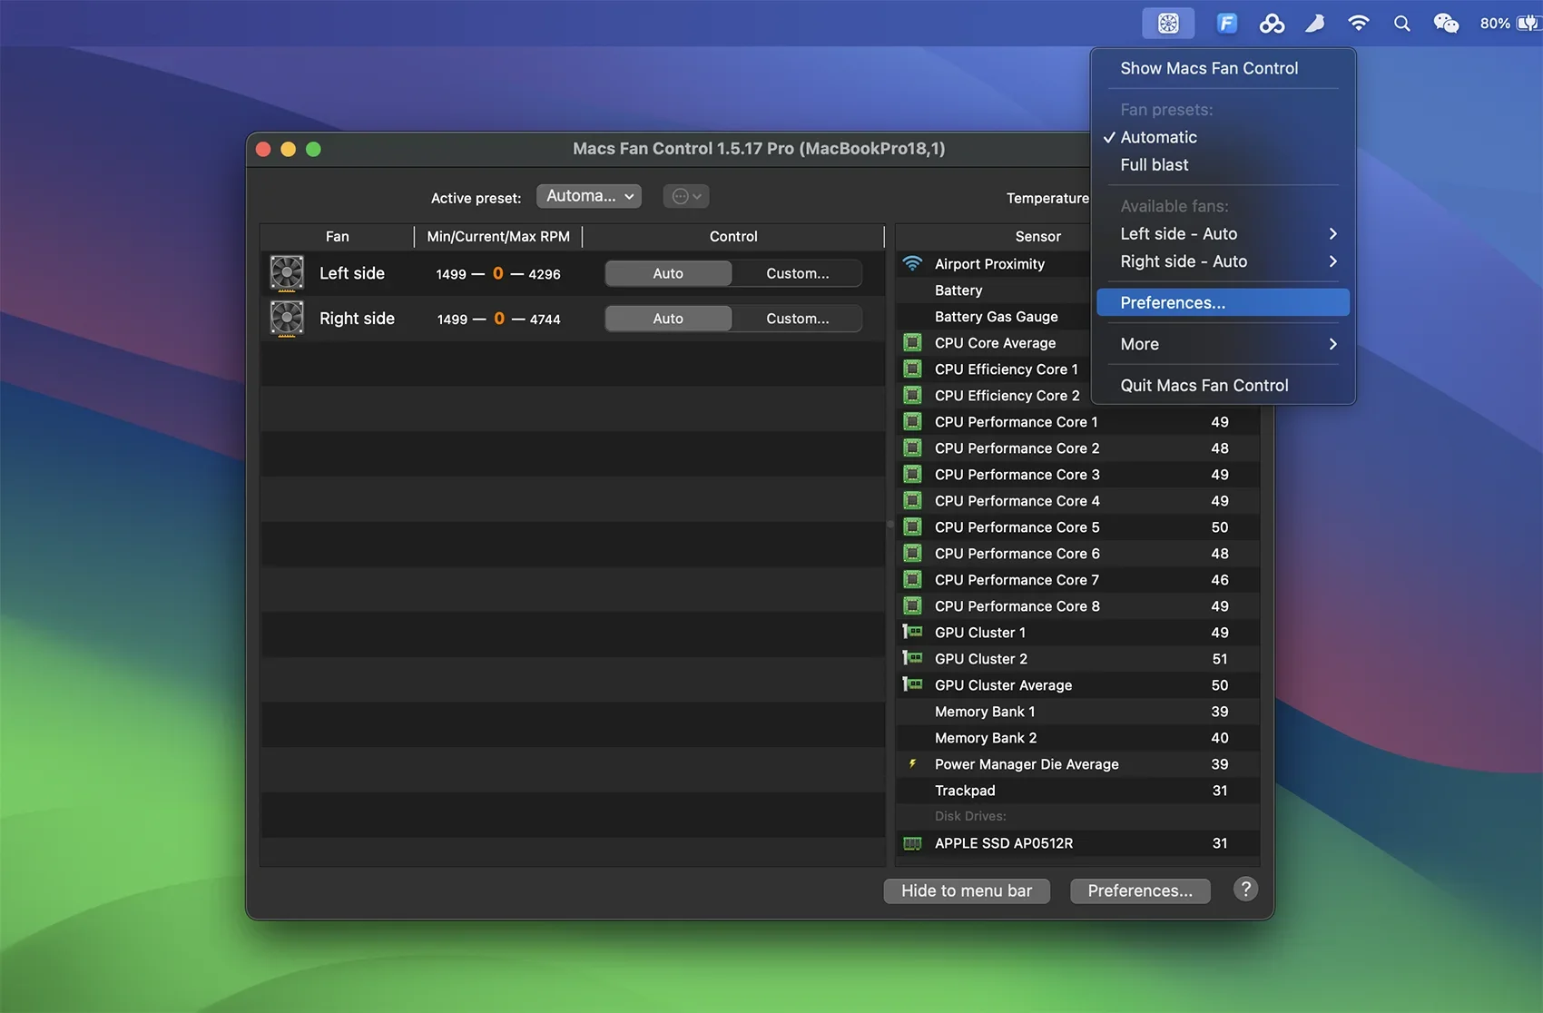Set Right side fan to Custom
Viewport: 1543px width, 1013px height.
pyautogui.click(x=797, y=319)
